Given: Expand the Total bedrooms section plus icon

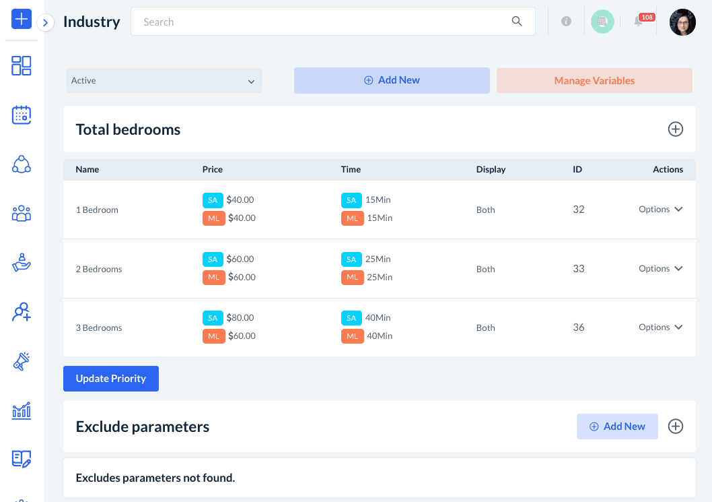Looking at the screenshot, I should [675, 129].
